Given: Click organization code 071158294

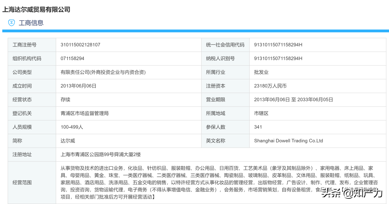Looking at the screenshot, I should (x=72, y=59).
